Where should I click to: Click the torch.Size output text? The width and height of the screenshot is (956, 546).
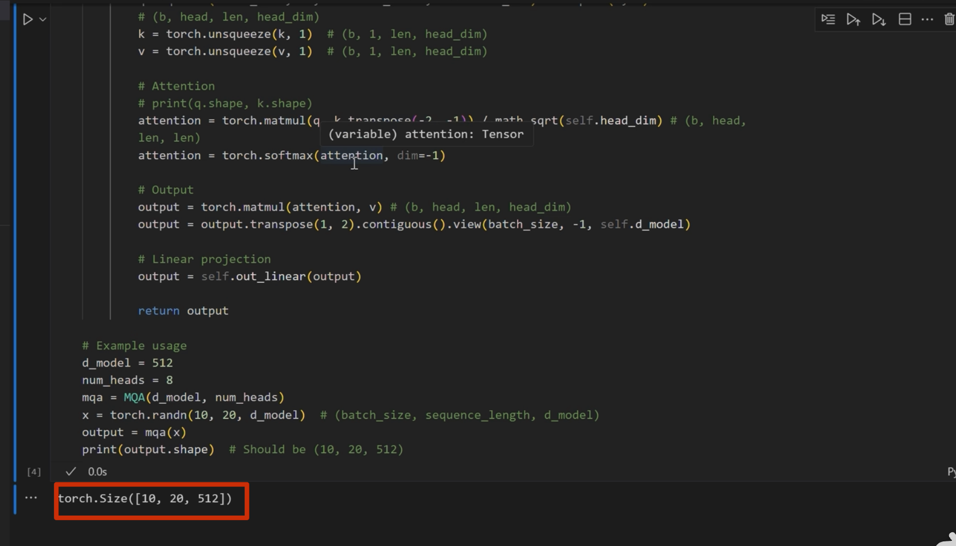coord(145,498)
